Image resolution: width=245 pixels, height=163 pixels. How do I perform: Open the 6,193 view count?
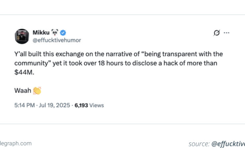[x=80, y=105]
